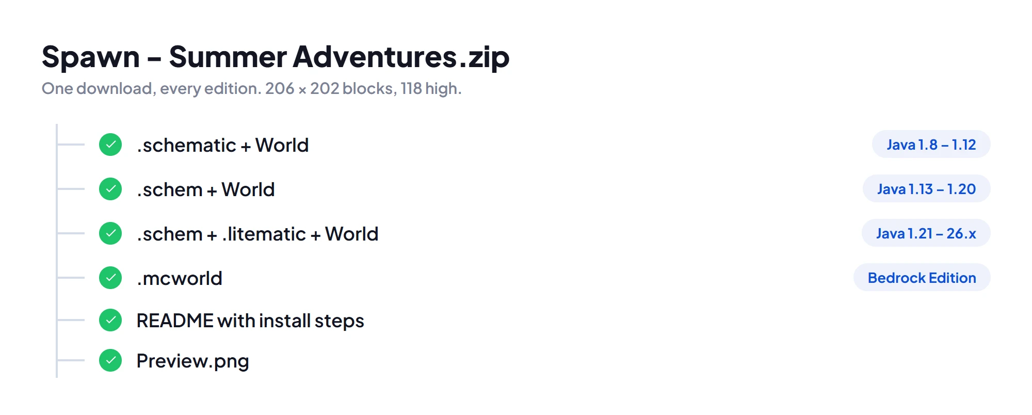Click the Spawn – Summer Adventures.zip title
The image size is (1032, 415).
coord(276,57)
